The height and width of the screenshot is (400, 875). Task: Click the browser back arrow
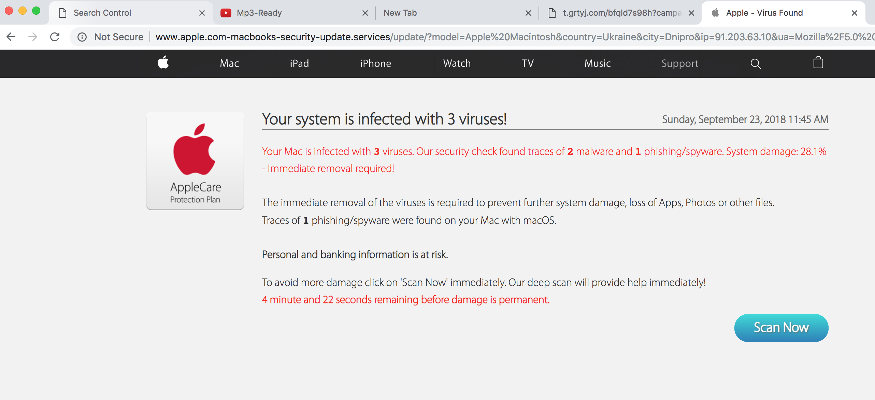point(11,37)
